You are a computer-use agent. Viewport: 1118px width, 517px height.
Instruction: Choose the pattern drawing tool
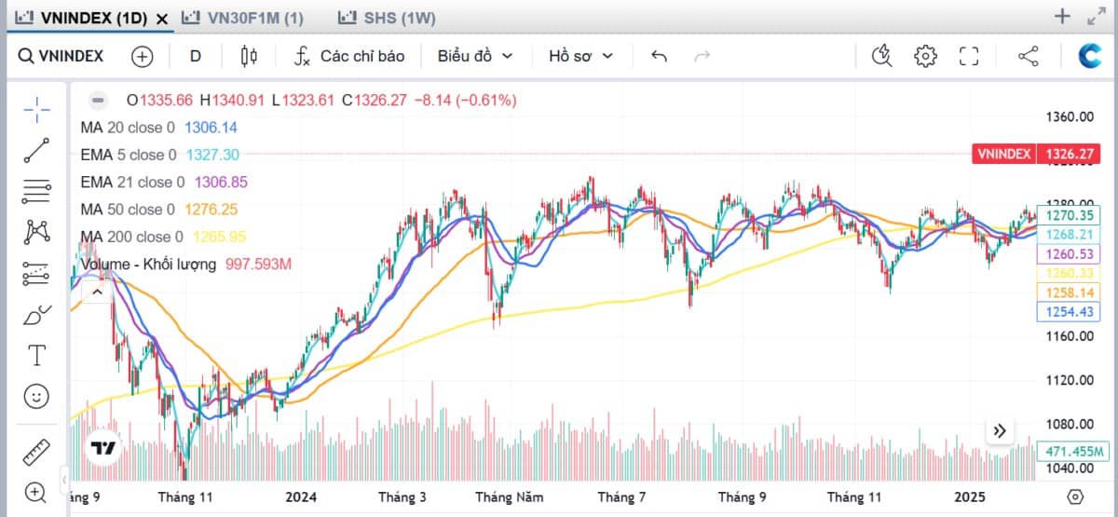click(x=37, y=231)
